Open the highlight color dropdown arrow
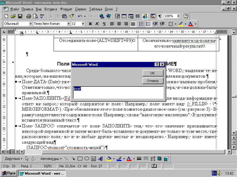The image size is (237, 177). (185, 24)
